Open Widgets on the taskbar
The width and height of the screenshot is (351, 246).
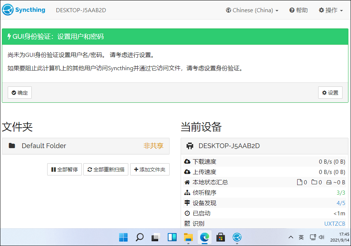[x=172, y=237]
